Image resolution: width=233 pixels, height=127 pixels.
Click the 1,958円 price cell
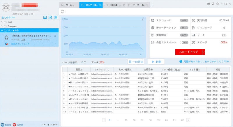(x=172, y=74)
